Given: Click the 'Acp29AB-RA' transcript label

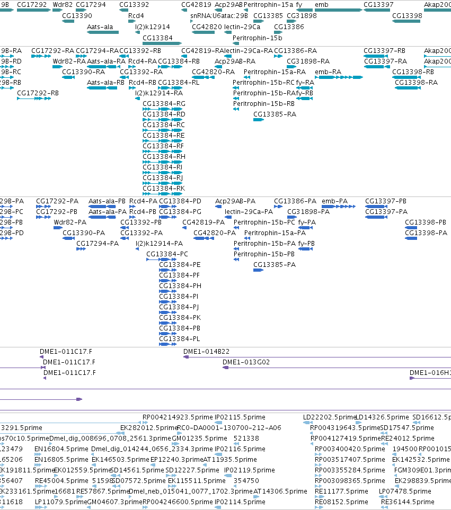Looking at the screenshot, I should pos(235,61).
